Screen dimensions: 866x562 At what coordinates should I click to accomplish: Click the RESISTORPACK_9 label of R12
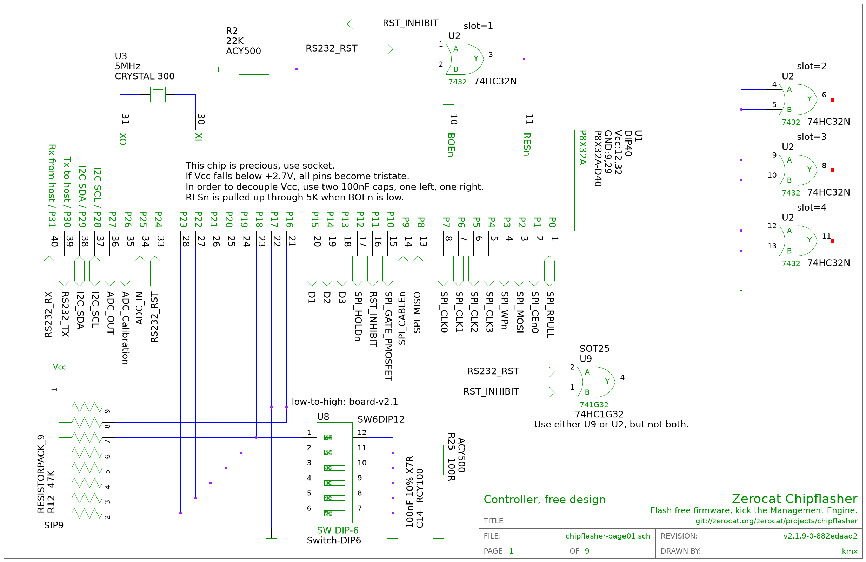tap(41, 474)
